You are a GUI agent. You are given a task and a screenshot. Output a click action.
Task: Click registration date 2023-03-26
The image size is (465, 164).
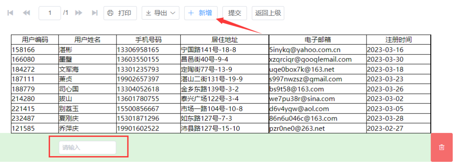tap(398, 89)
